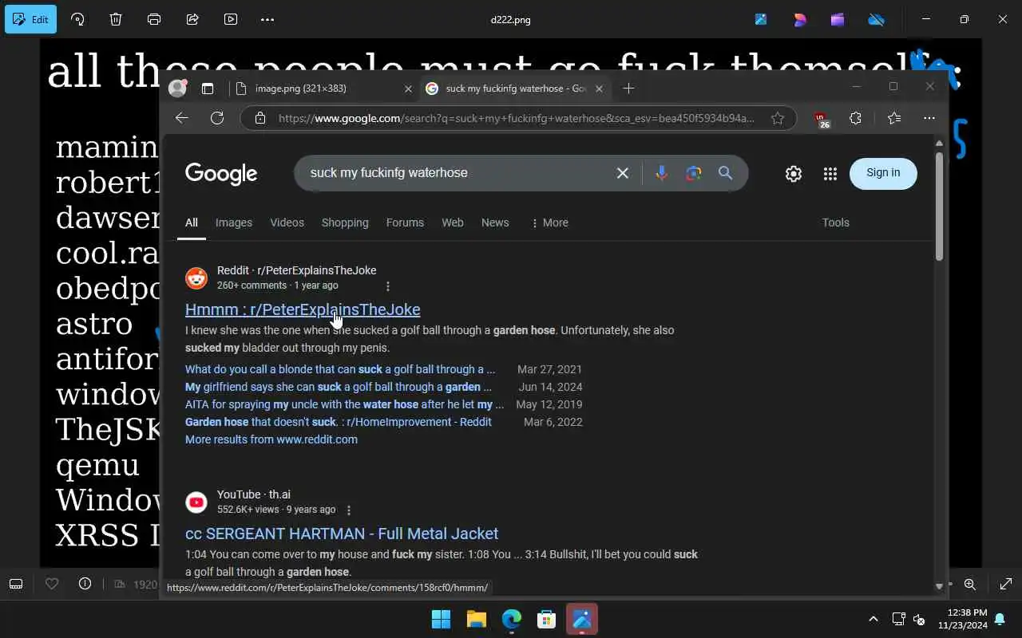Open Microsoft Store from the taskbar

tap(547, 619)
